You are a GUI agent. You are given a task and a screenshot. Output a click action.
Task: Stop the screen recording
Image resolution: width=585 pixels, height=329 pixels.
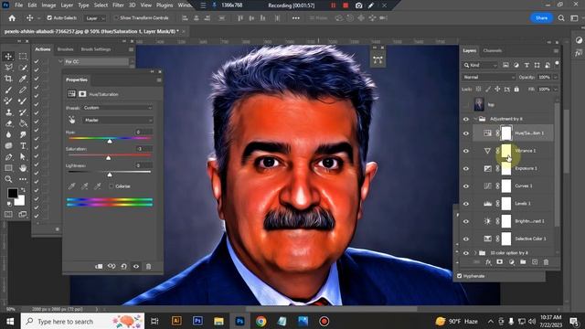(x=346, y=5)
